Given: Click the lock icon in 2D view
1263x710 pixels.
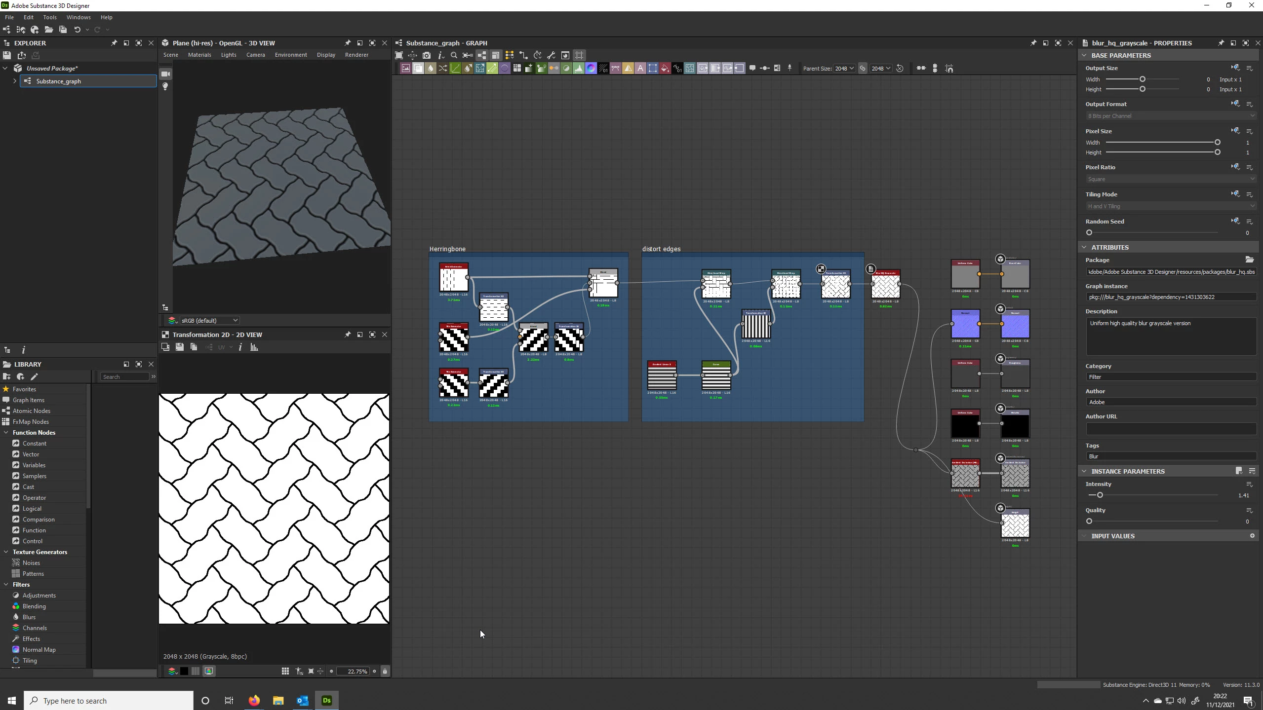Looking at the screenshot, I should (385, 671).
